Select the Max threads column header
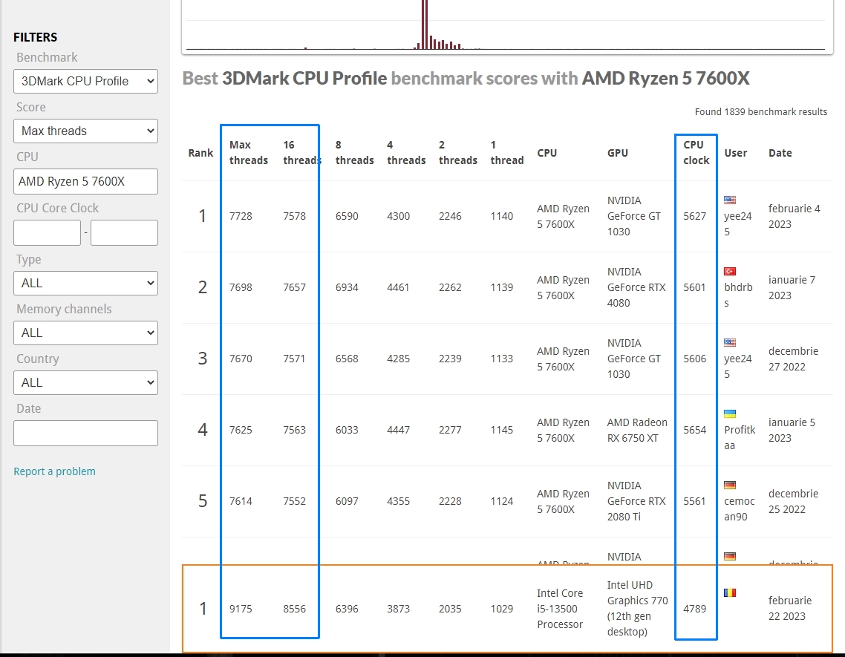The height and width of the screenshot is (657, 845). pyautogui.click(x=249, y=152)
